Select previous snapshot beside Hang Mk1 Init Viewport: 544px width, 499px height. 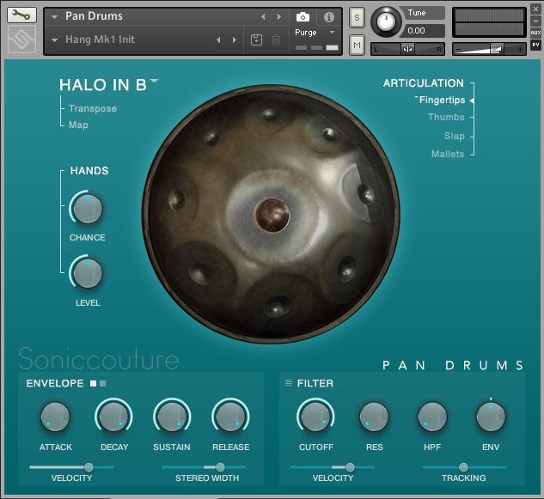218,40
